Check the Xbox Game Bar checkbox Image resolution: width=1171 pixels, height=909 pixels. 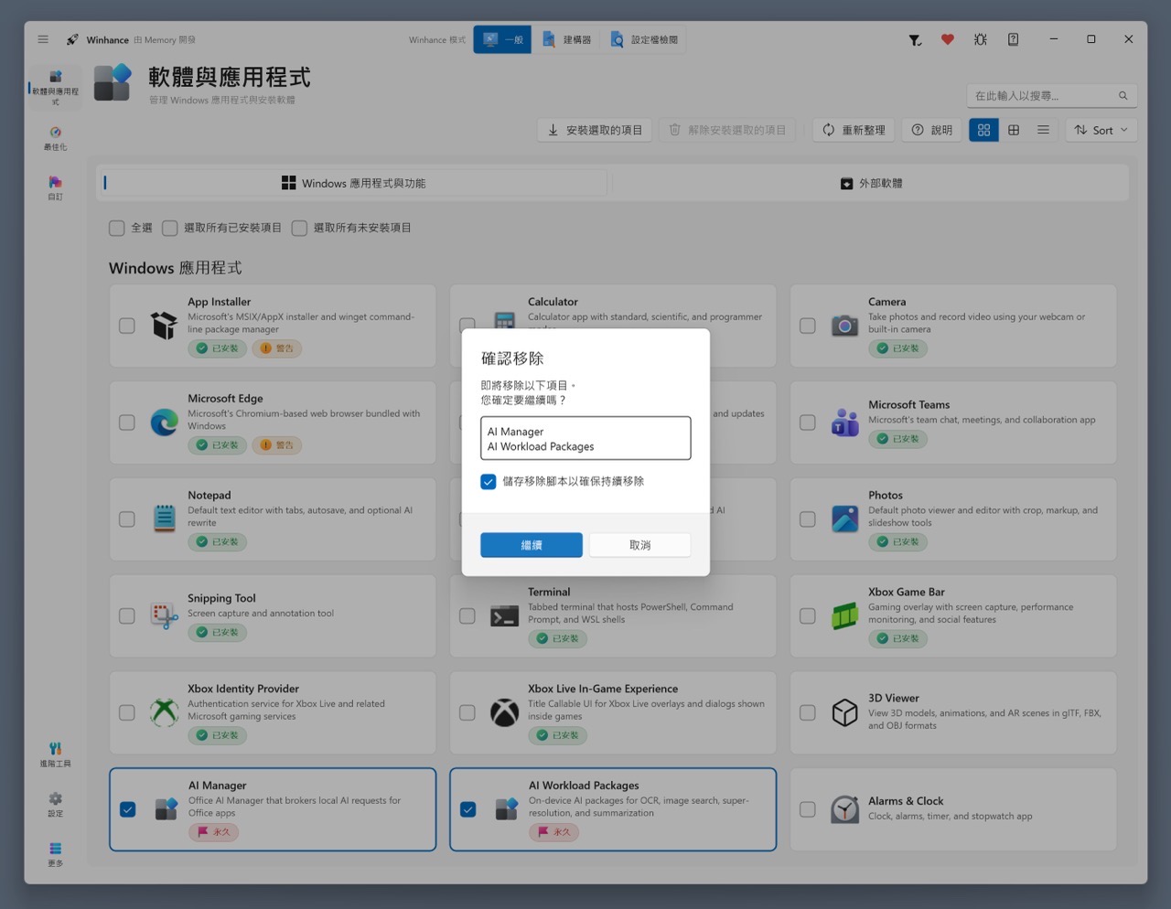[x=808, y=616]
